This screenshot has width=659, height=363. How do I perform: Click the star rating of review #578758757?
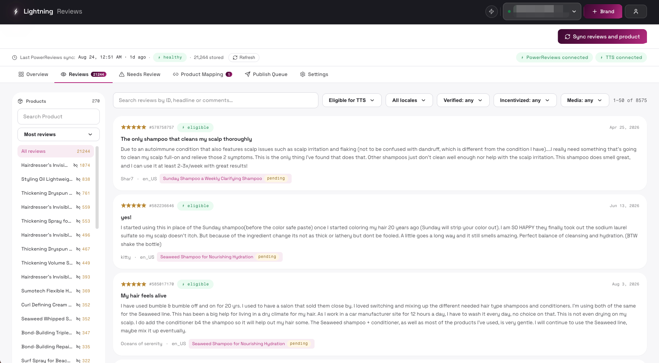pos(134,127)
